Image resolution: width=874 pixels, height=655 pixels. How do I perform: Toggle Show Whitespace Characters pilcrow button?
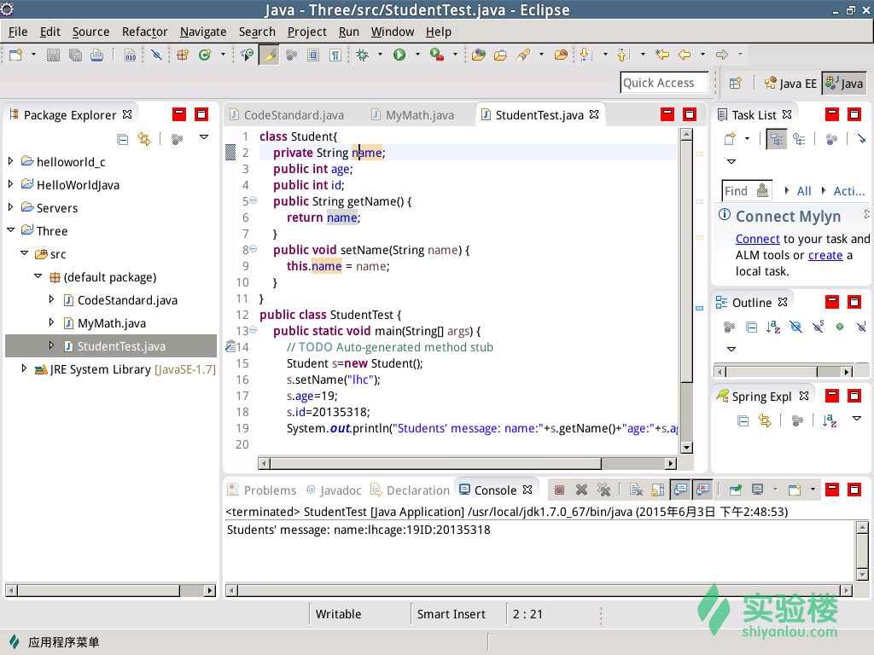pos(335,55)
